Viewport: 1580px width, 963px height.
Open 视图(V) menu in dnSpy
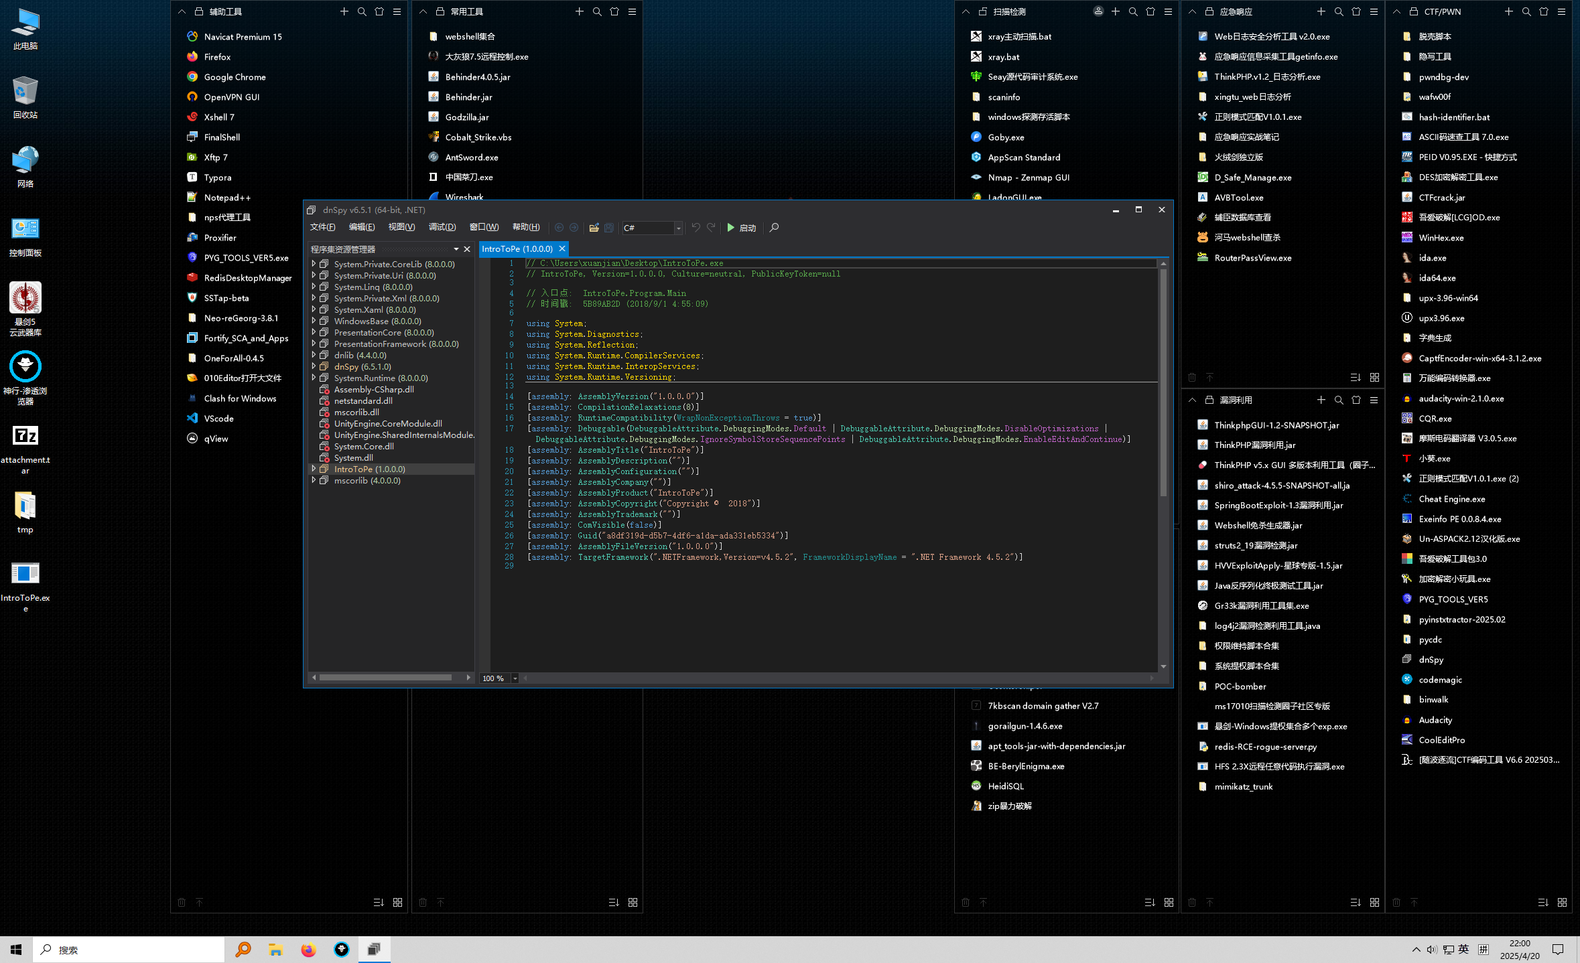401,227
